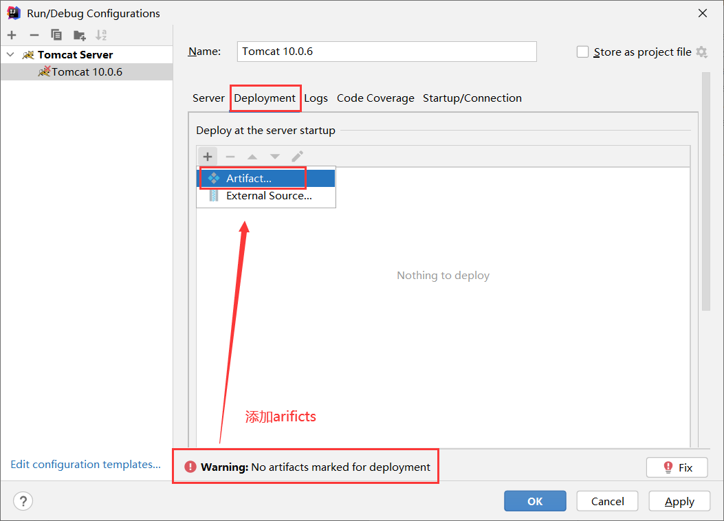Remove deployment item with minus button
The width and height of the screenshot is (724, 521).
230,157
